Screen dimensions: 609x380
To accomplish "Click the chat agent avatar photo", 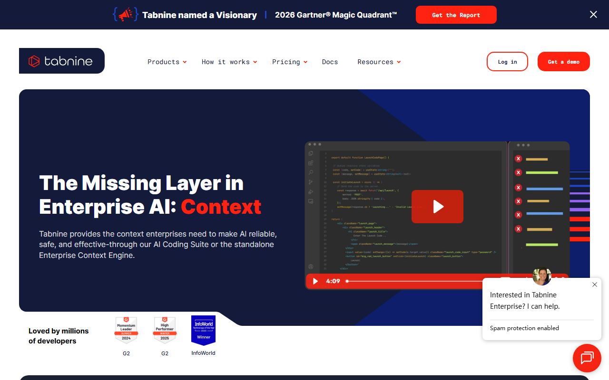I will coord(542,276).
